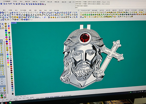Click the top button of three stacked left-panel buttons
This screenshot has width=146, height=104.
click(2, 79)
